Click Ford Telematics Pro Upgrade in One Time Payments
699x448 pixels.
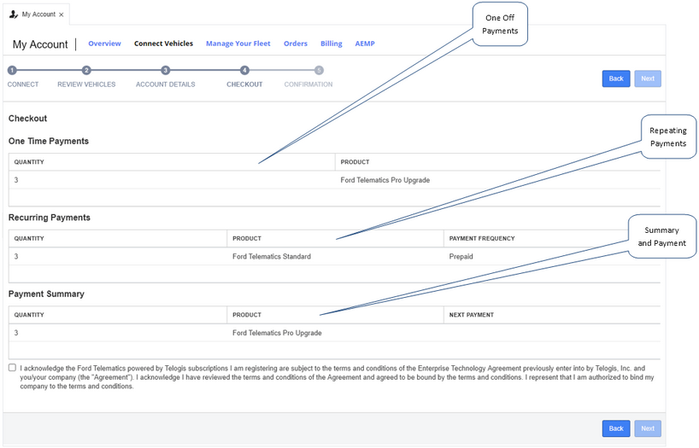click(385, 180)
